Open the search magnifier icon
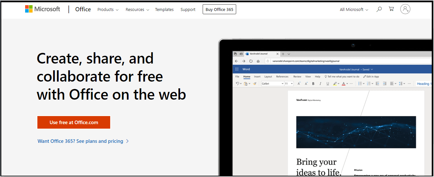 click(x=379, y=9)
